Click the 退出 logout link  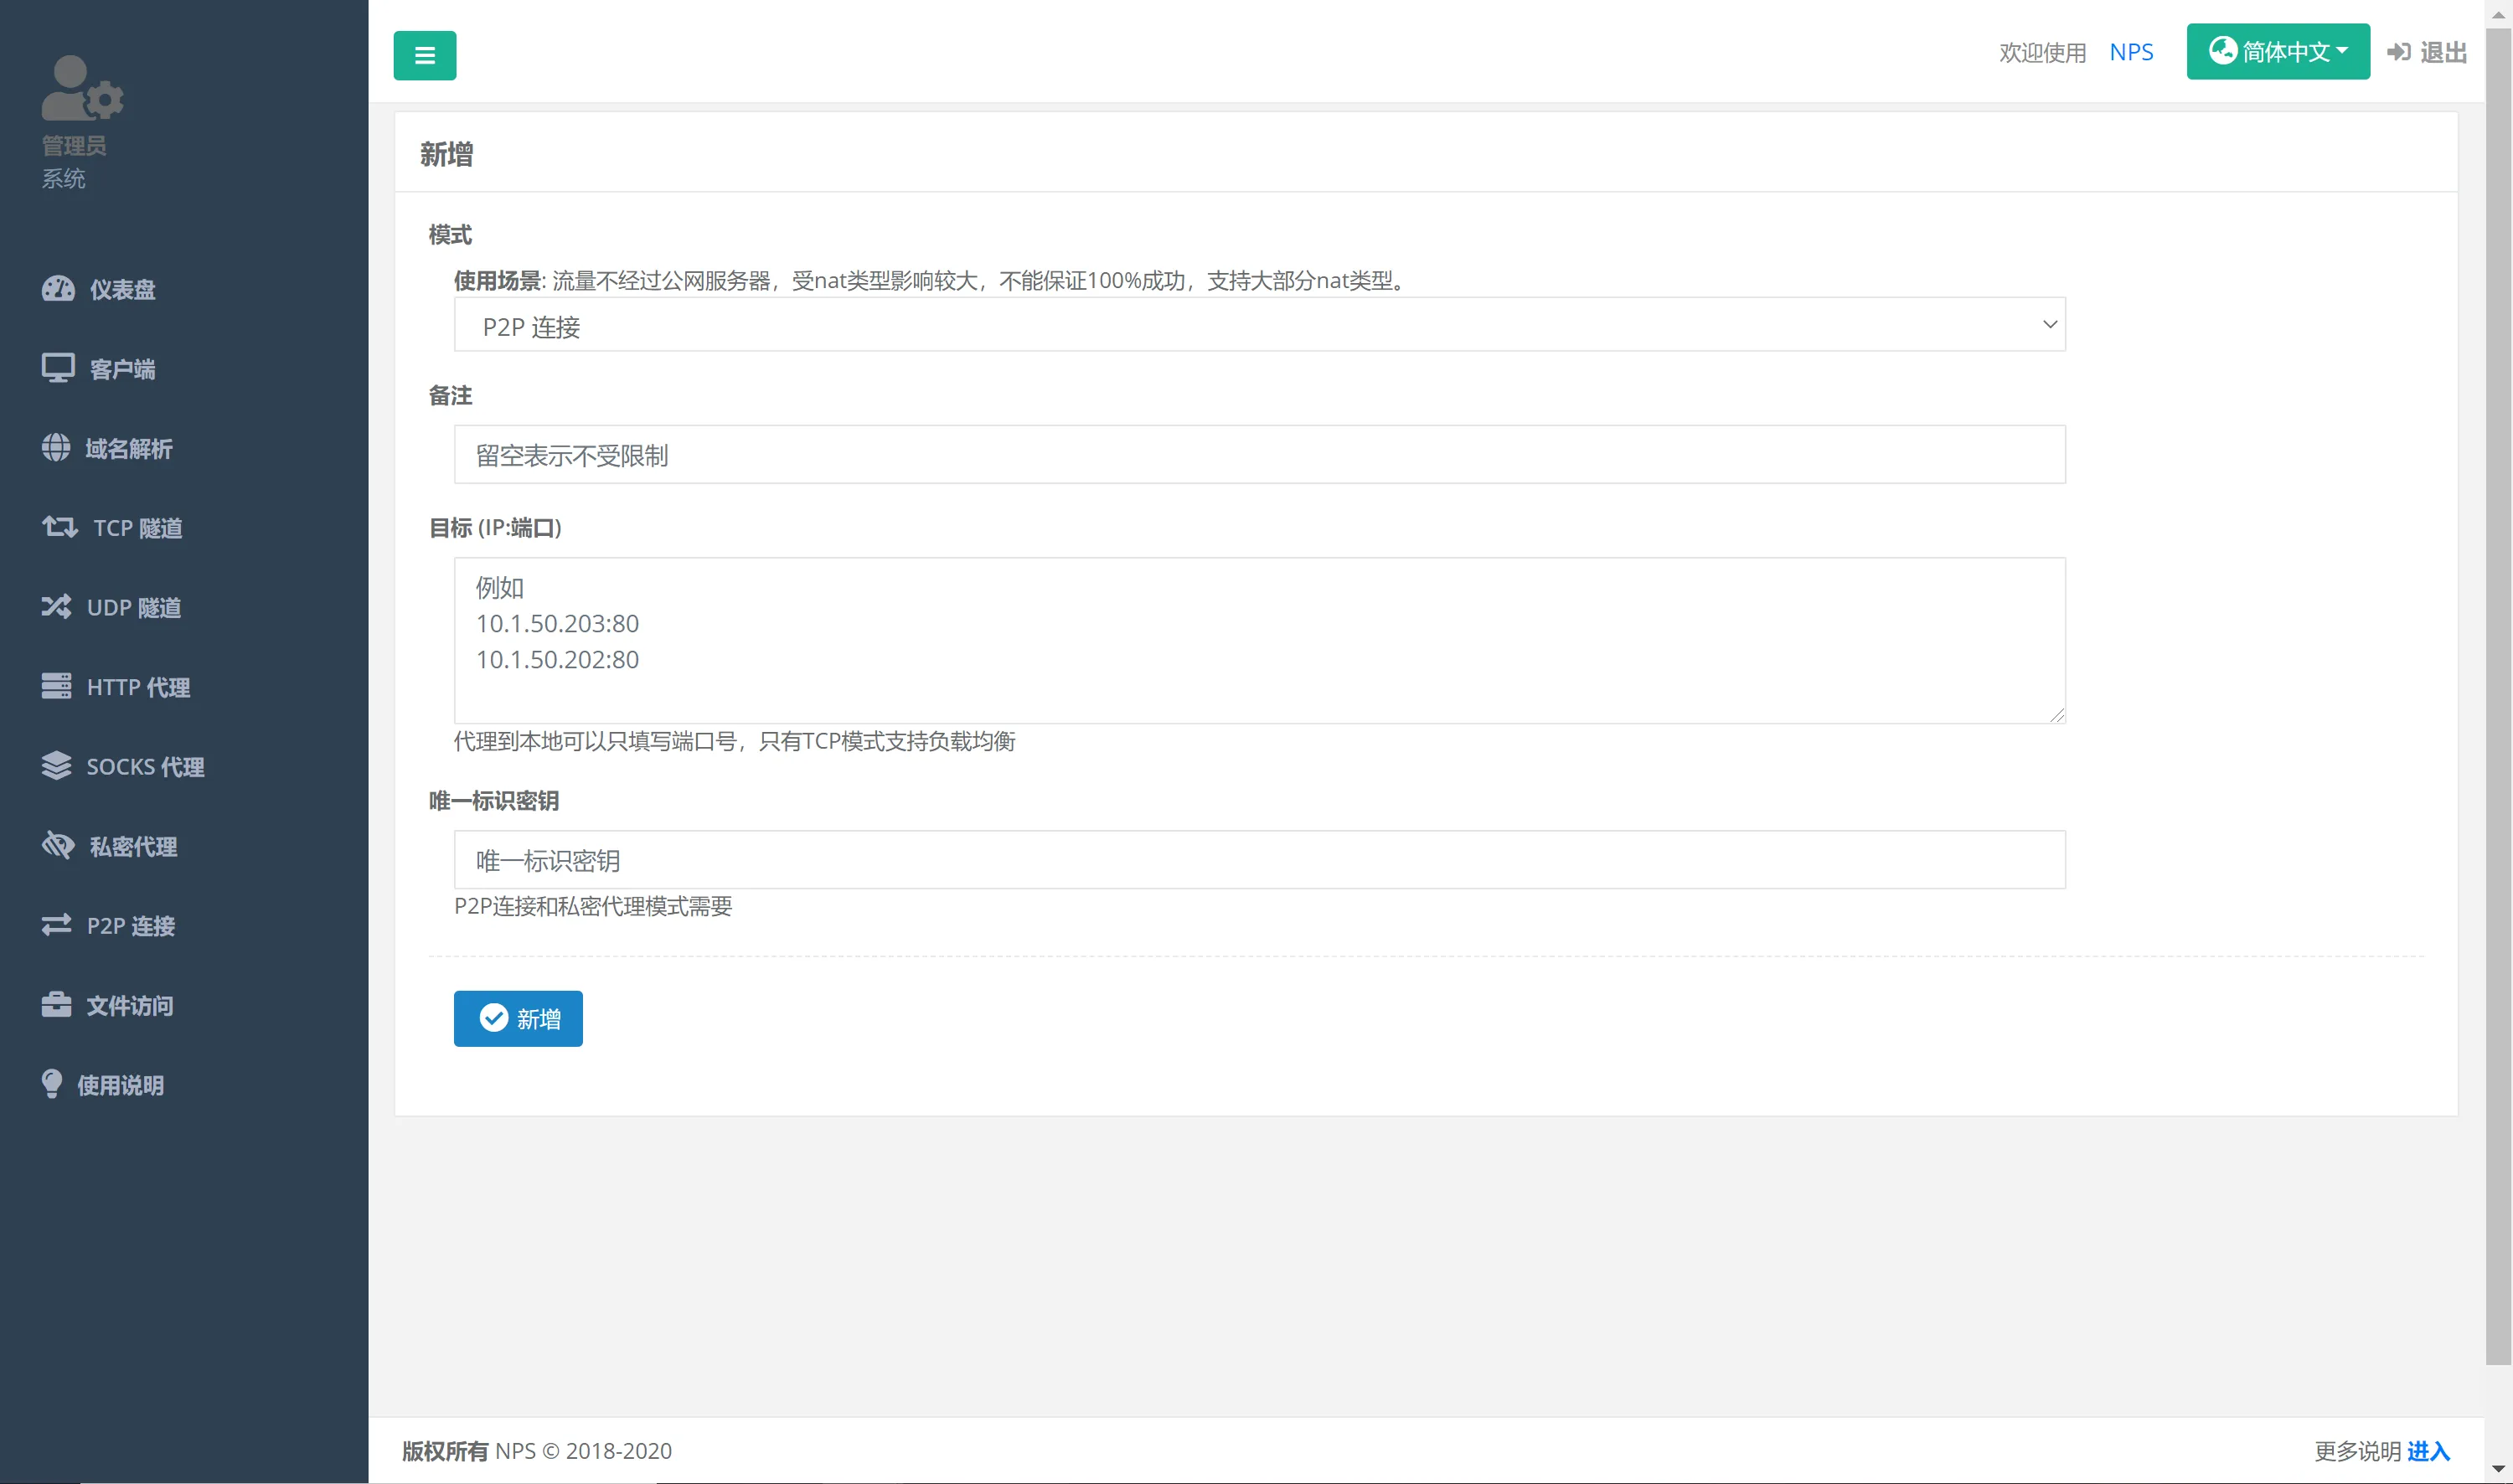pyautogui.click(x=2427, y=52)
